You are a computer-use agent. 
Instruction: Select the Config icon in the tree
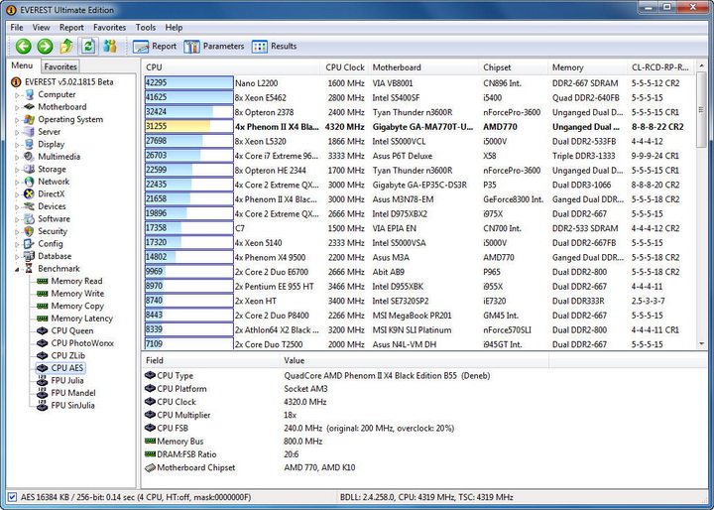pyautogui.click(x=29, y=244)
